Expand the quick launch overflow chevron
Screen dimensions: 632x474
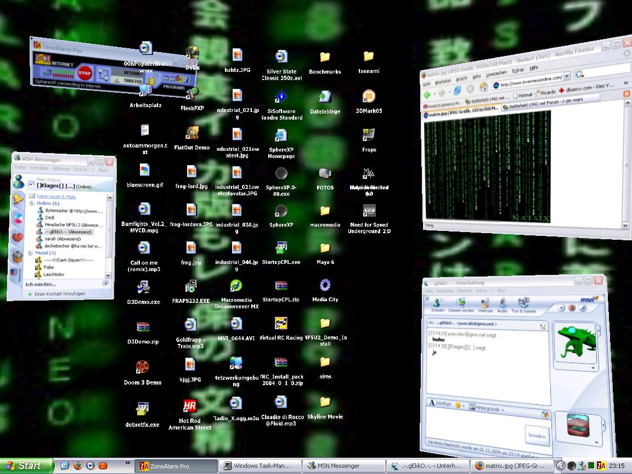[x=128, y=463]
